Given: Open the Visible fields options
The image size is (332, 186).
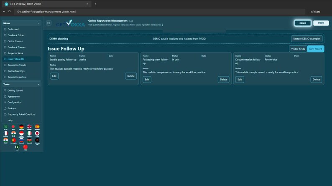Looking at the screenshot, I should (x=298, y=49).
